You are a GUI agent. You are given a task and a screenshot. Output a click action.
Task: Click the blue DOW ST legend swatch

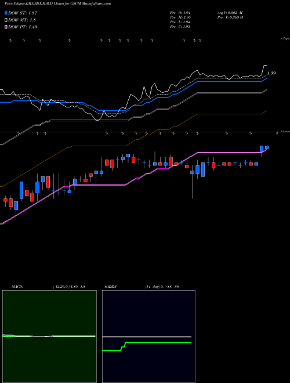coord(6,13)
